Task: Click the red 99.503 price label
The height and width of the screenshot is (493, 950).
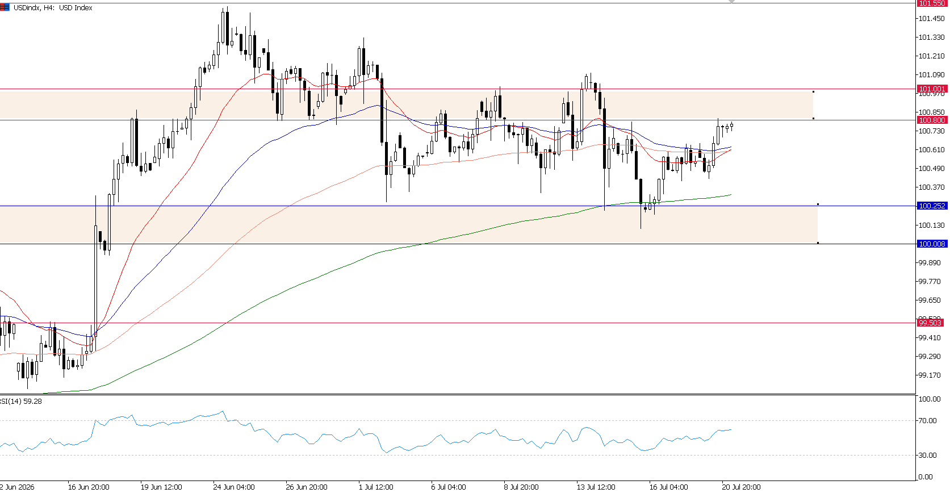Action: [930, 323]
